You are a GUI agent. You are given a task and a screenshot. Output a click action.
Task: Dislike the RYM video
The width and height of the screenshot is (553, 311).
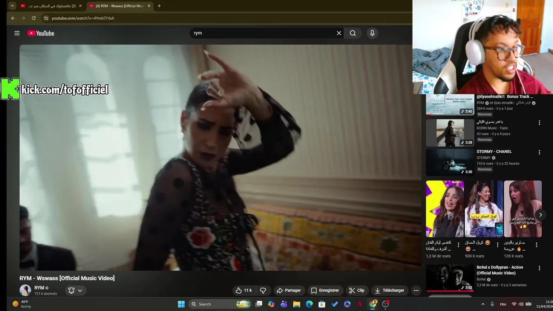coord(263,290)
